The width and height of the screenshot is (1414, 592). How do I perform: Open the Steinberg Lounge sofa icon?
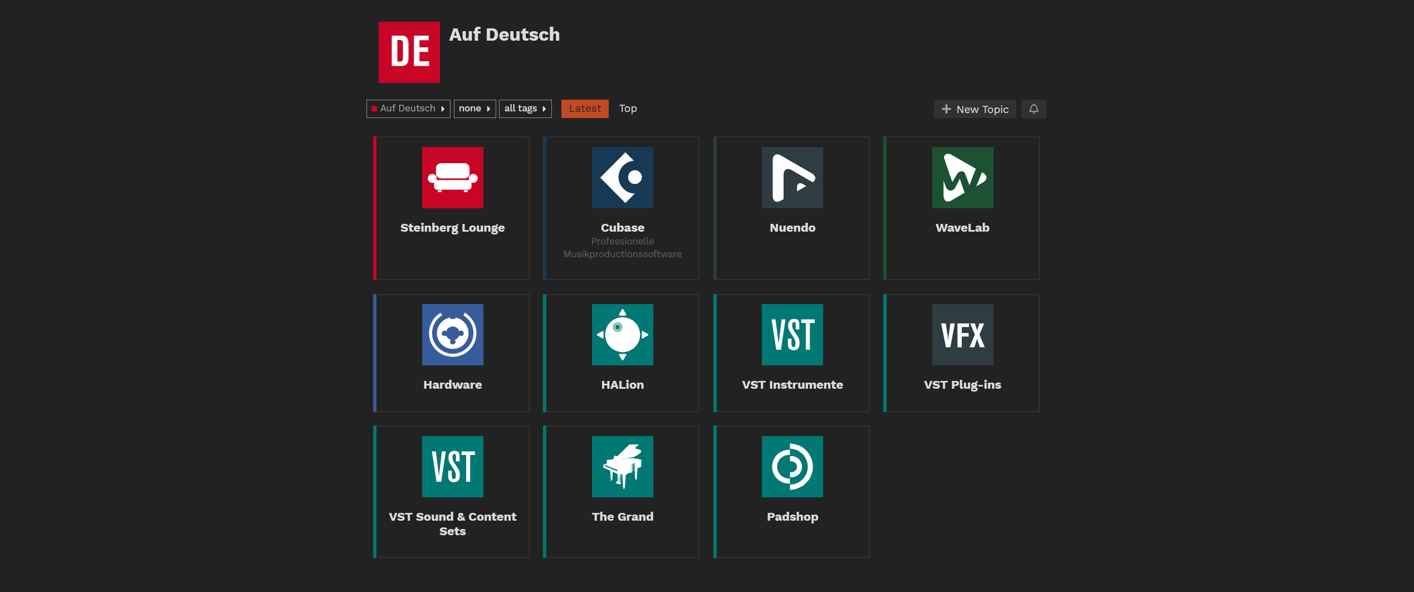(452, 178)
